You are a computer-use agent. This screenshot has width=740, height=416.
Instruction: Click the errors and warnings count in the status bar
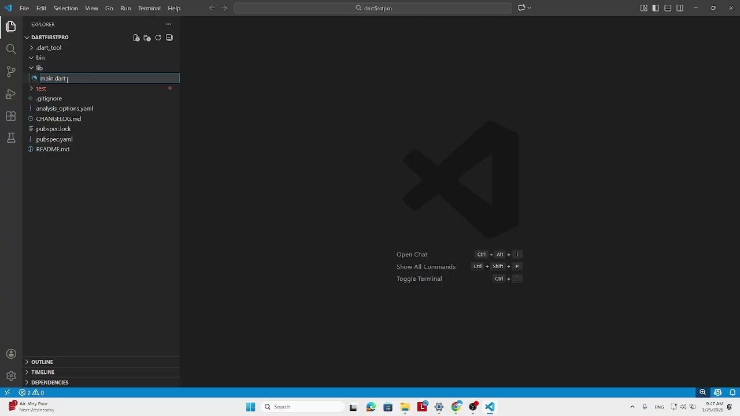click(x=32, y=393)
